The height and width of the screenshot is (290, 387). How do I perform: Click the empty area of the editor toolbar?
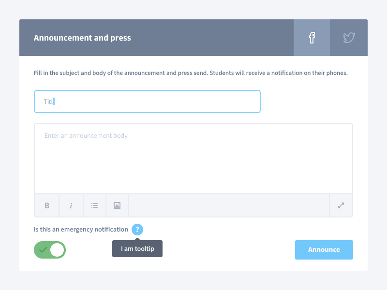[229, 205]
